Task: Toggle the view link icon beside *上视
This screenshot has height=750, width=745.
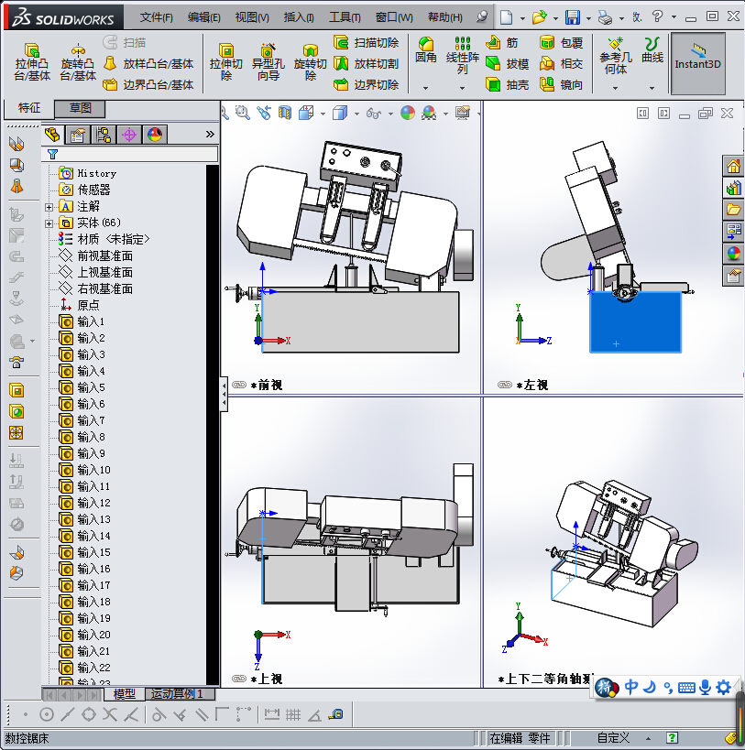Action: 239,679
